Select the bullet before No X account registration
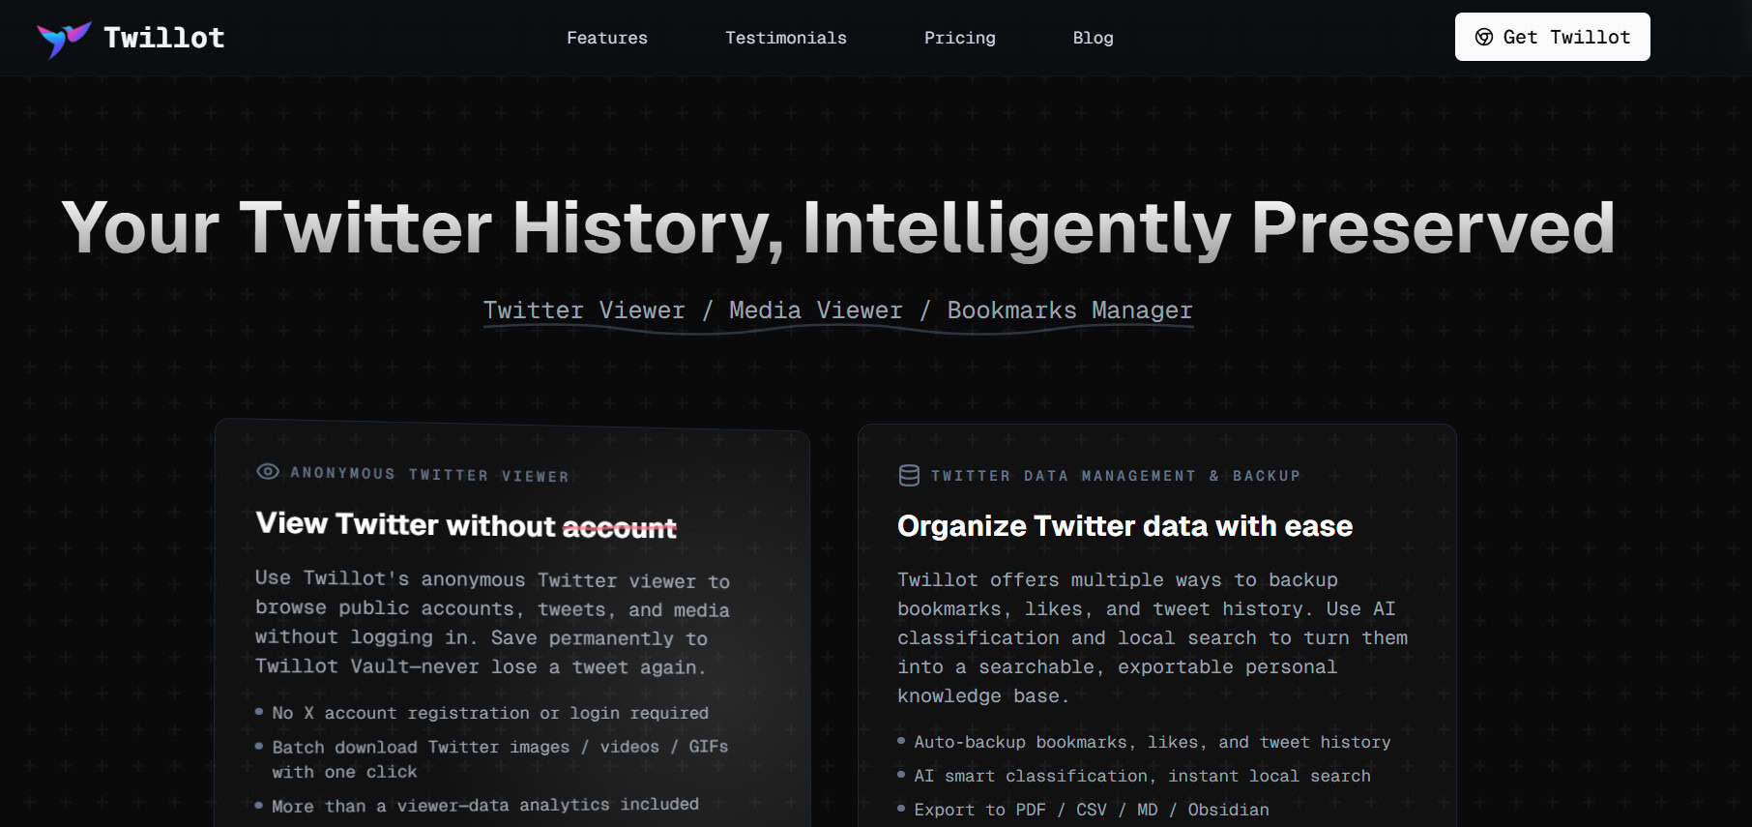 [258, 711]
